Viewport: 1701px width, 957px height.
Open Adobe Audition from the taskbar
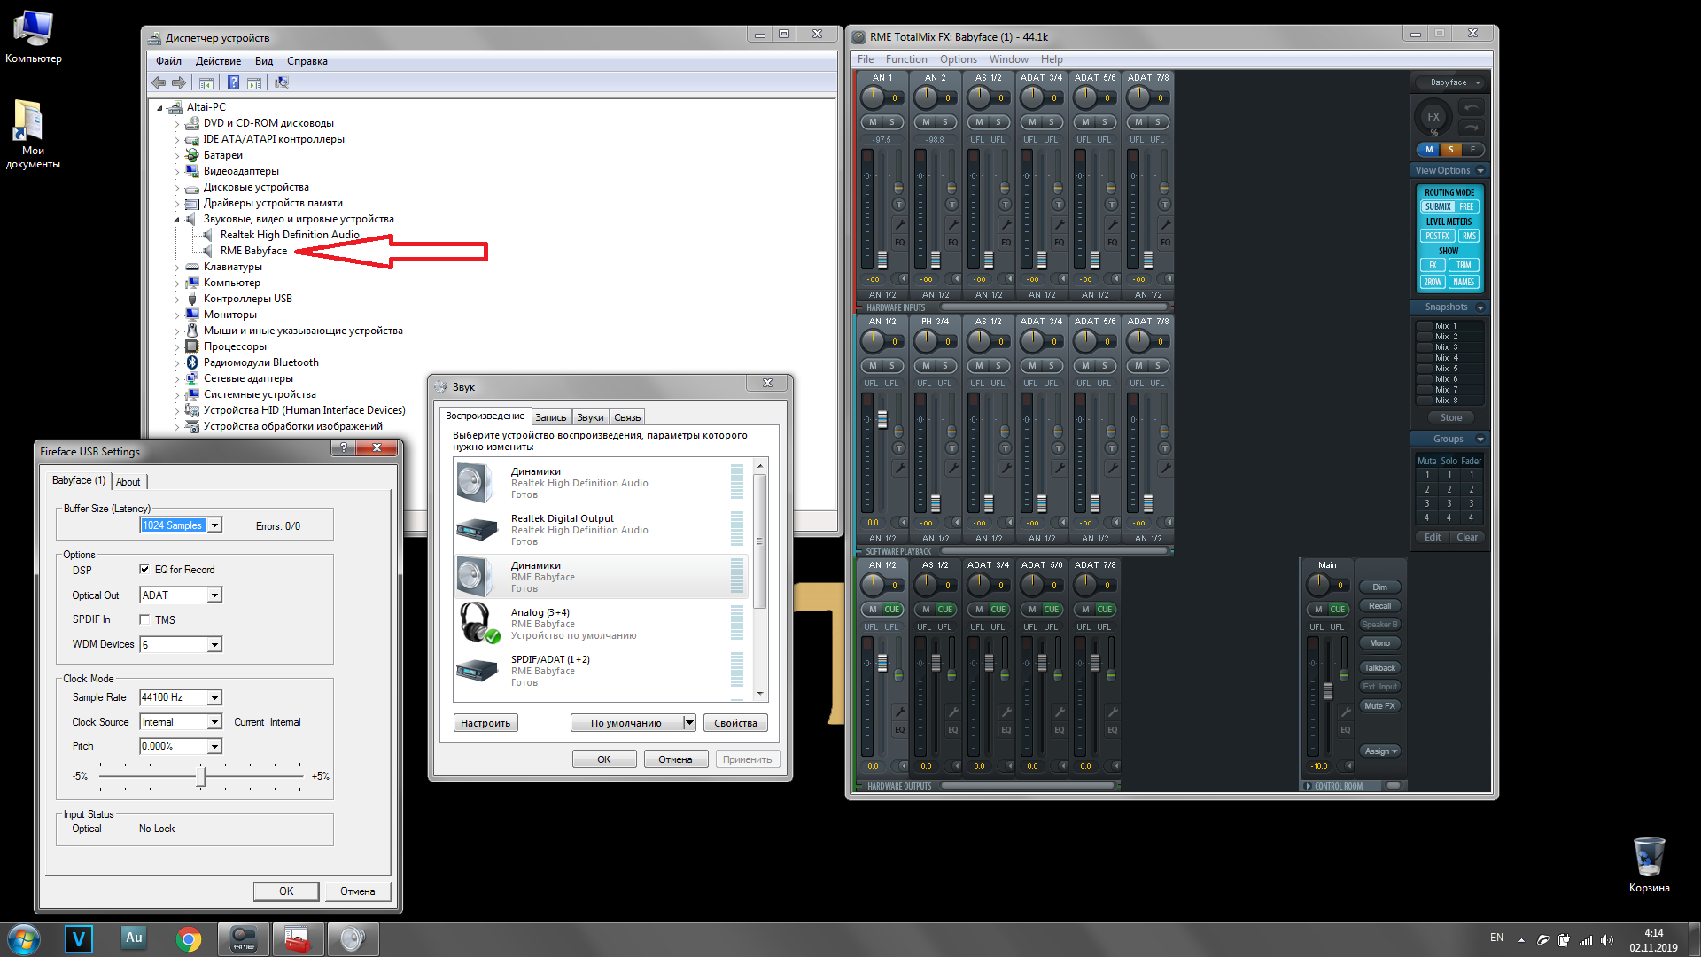click(x=134, y=938)
